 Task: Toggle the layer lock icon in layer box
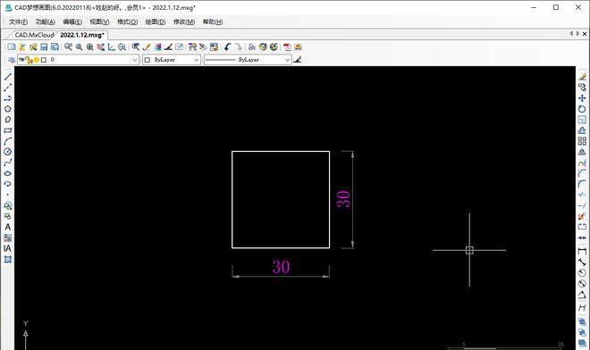(x=29, y=60)
